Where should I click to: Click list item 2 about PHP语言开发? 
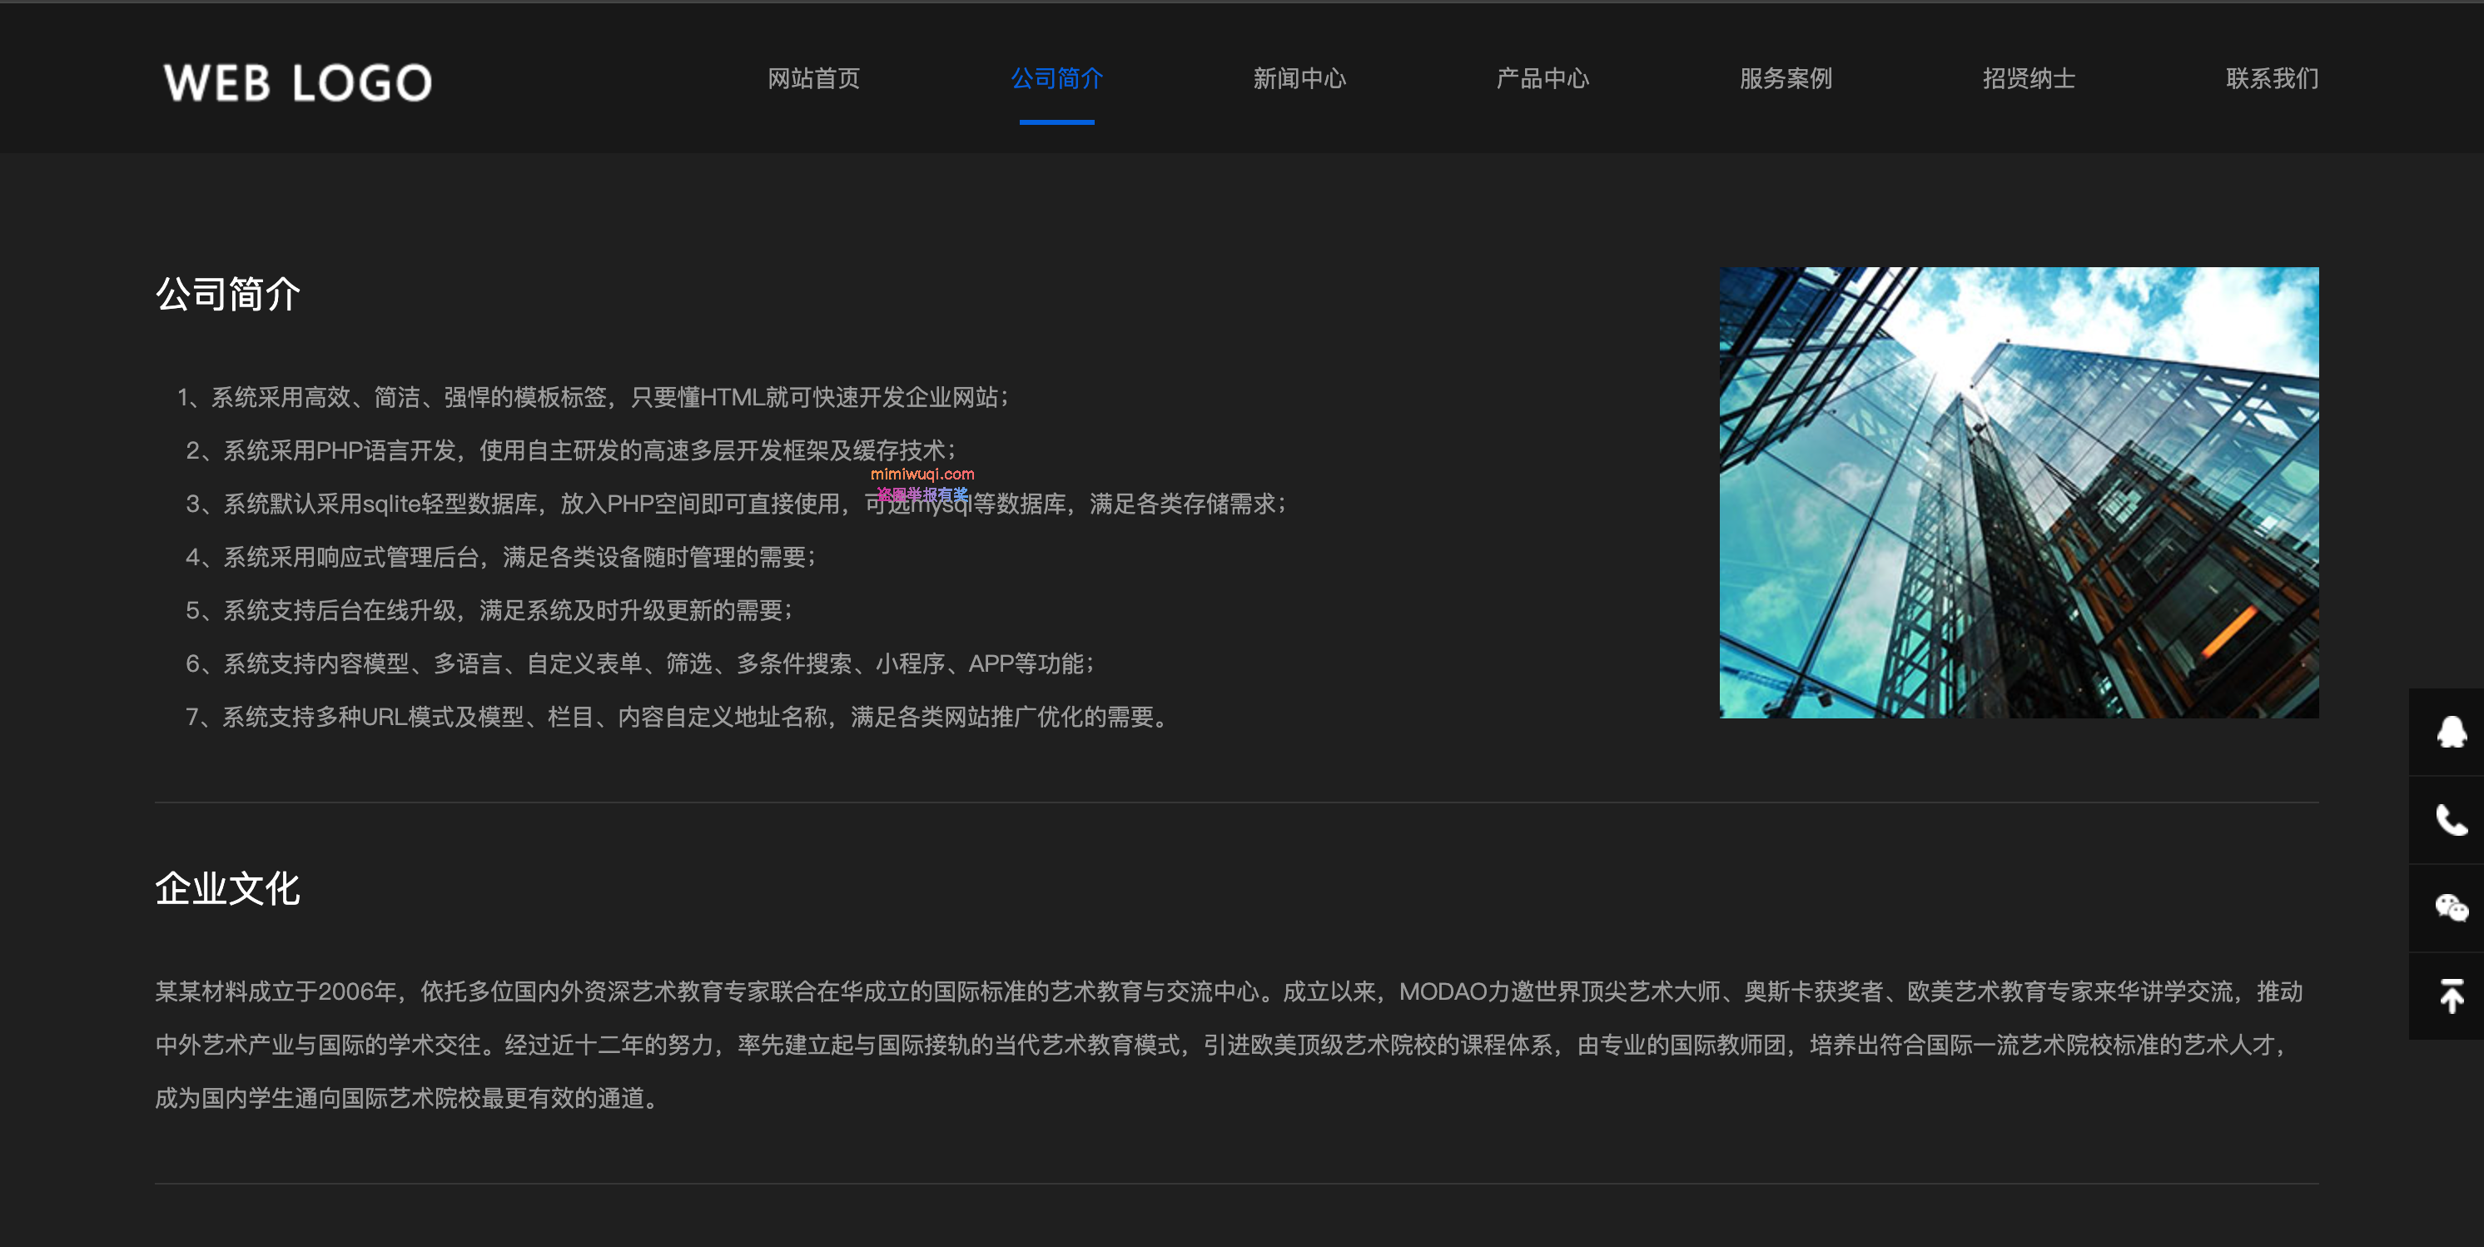(x=570, y=450)
